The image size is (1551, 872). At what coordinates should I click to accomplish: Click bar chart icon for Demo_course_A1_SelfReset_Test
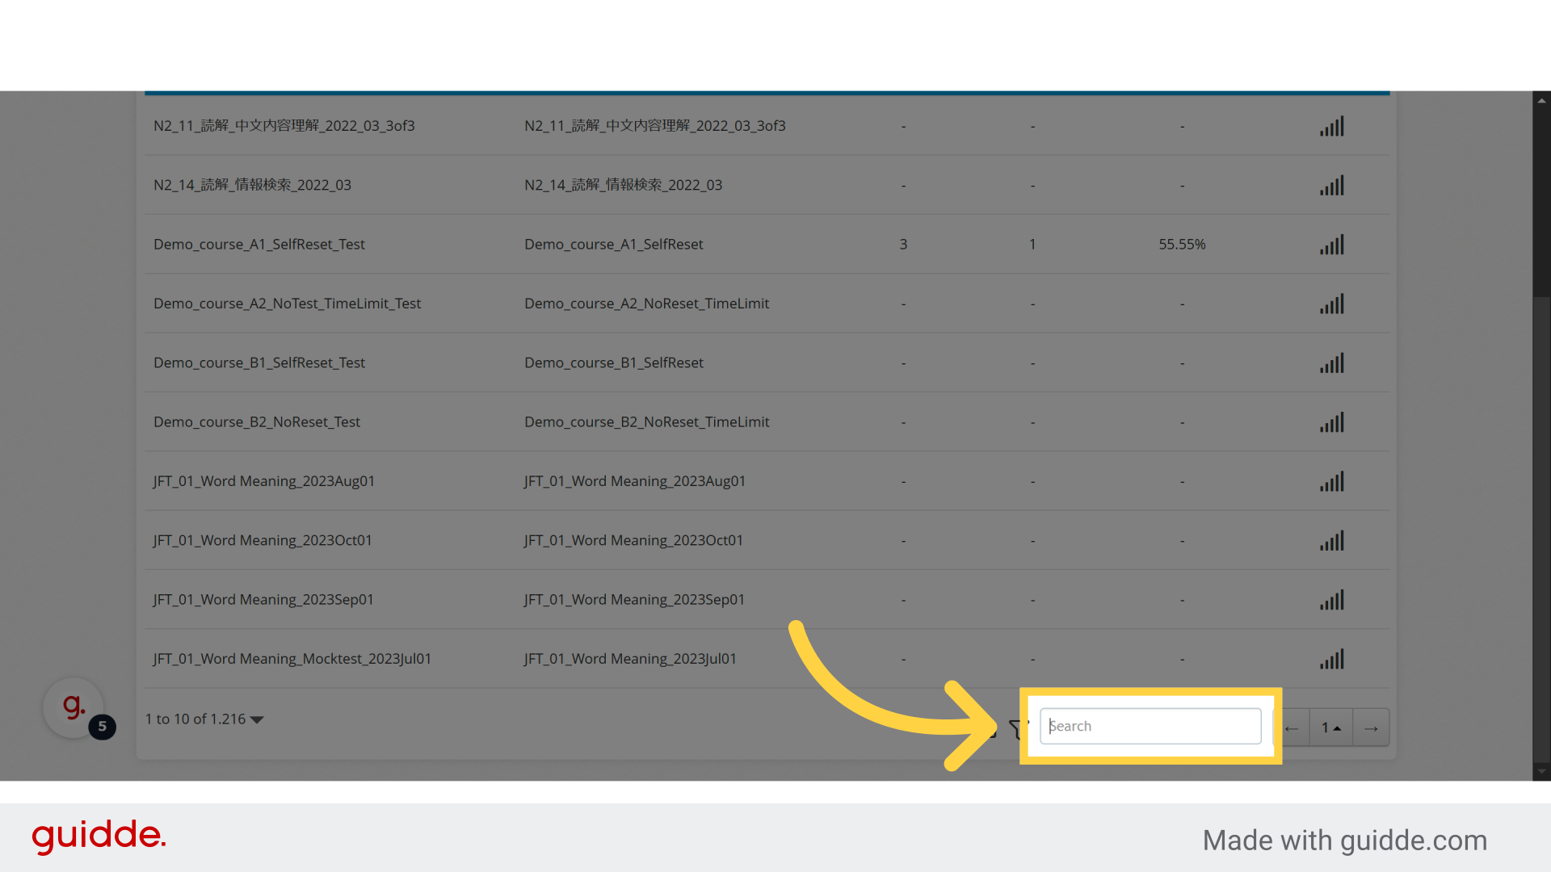(1332, 245)
